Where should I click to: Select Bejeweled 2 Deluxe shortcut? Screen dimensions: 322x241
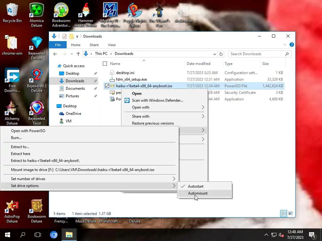[x=36, y=80]
